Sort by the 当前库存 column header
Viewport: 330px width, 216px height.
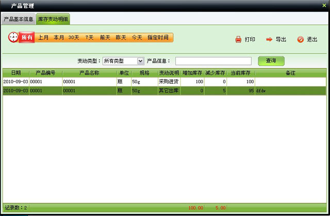click(241, 73)
